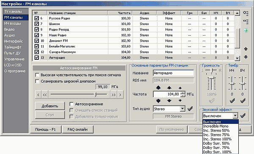Click the medium frequency down arrow
This screenshot has height=154, width=254.
click(169, 101)
